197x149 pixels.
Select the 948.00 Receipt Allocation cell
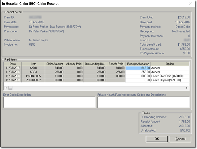tap(138, 68)
